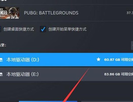
Task: Click the 创建开始菜单快捷方式 label text
Action: pyautogui.click(x=67, y=29)
